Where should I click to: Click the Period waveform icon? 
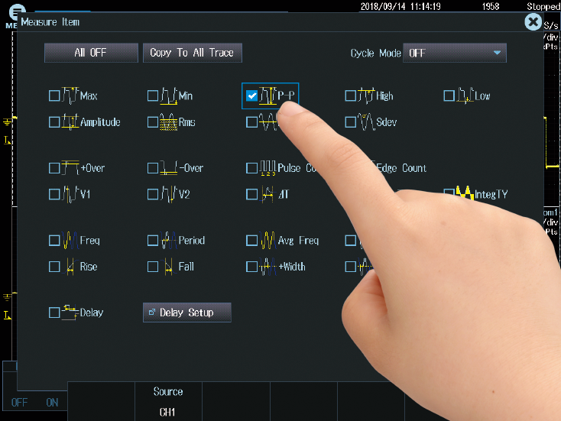pyautogui.click(x=168, y=240)
